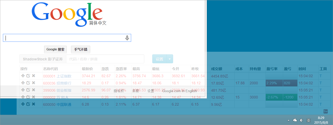Viewport: 333px width, 125px height.
Task: Click the move icon for 创业板指 row
Action: (x=23, y=90)
